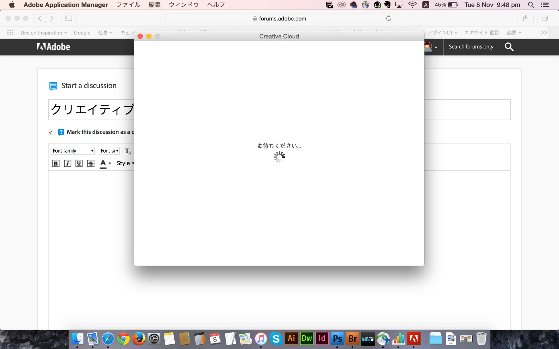Open エキサイト 翻訳 bookmark
Viewport: 559px width, 349px height.
point(482,33)
